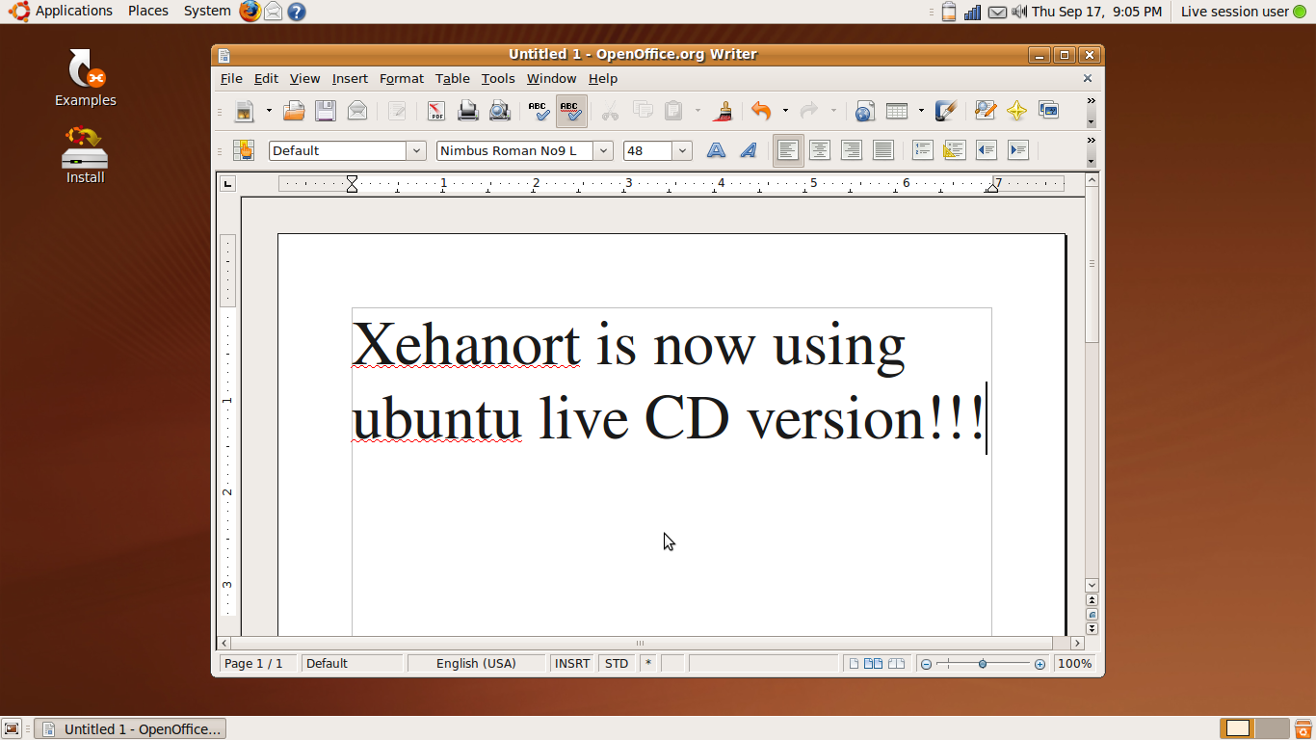Expand the font size dropdown showing 48
Viewport: 1316px width, 740px height.
pyautogui.click(x=682, y=150)
